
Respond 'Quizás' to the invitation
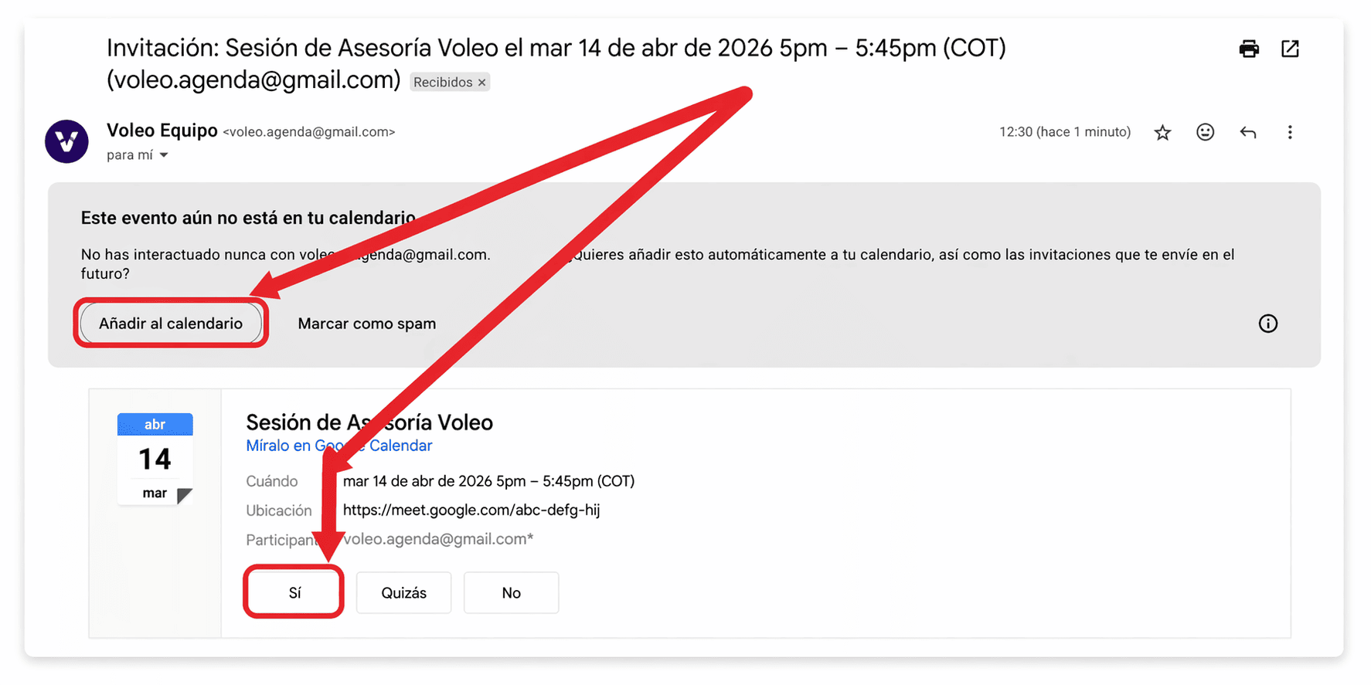403,592
